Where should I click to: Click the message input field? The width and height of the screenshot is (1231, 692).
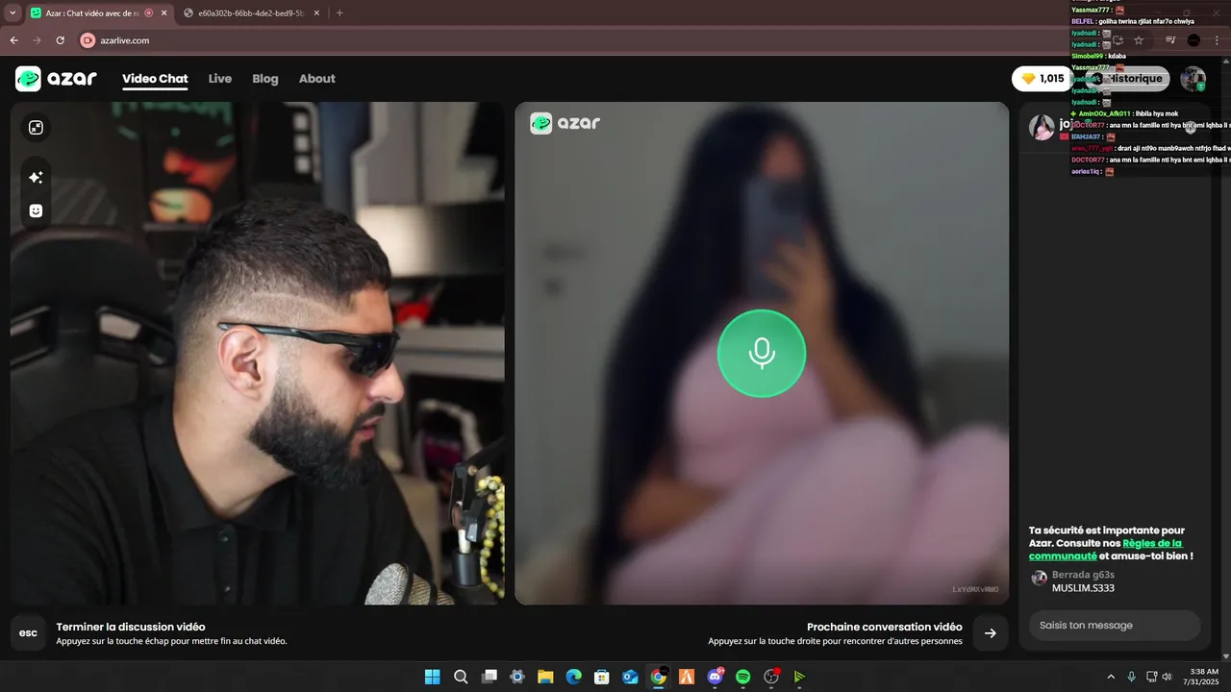click(x=1115, y=625)
